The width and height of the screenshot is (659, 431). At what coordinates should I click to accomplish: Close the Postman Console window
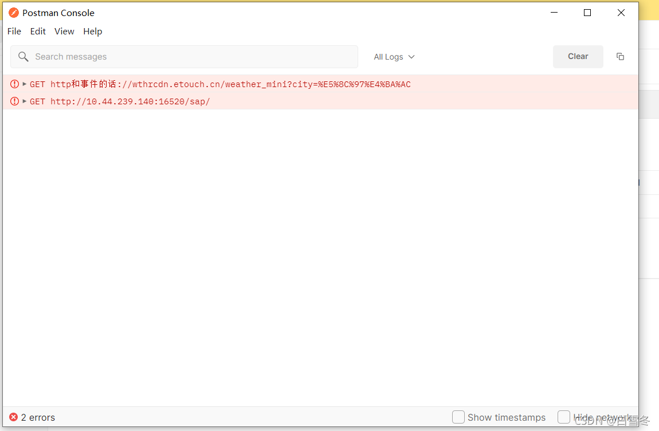[x=621, y=13]
